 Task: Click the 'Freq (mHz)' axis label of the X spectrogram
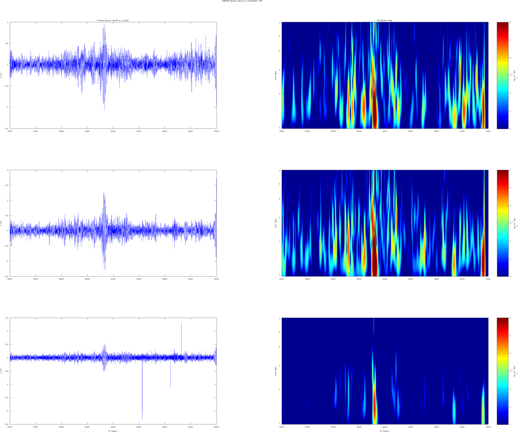(275, 75)
